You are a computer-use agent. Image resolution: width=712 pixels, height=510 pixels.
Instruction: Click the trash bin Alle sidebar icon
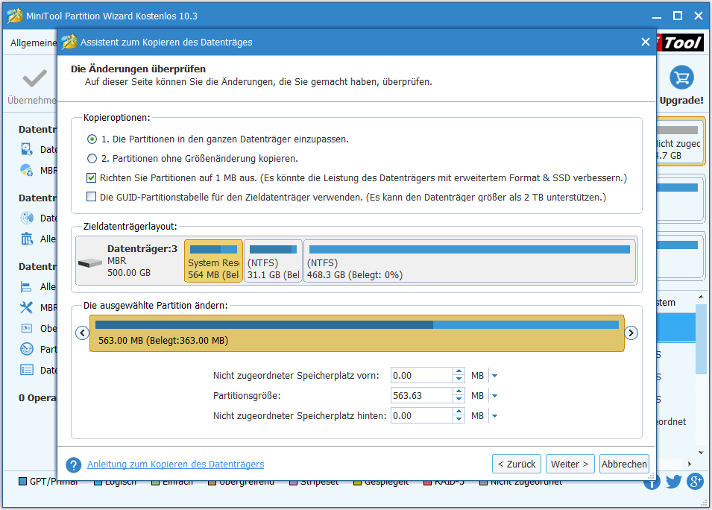27,239
